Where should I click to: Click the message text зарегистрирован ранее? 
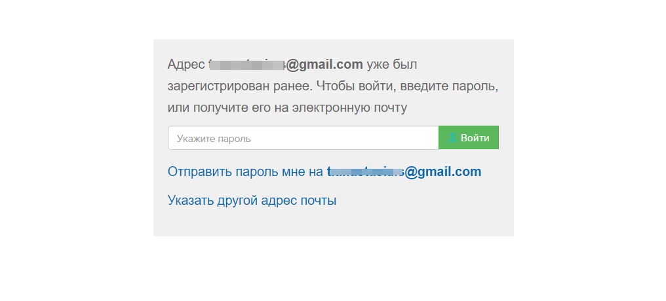(239, 86)
